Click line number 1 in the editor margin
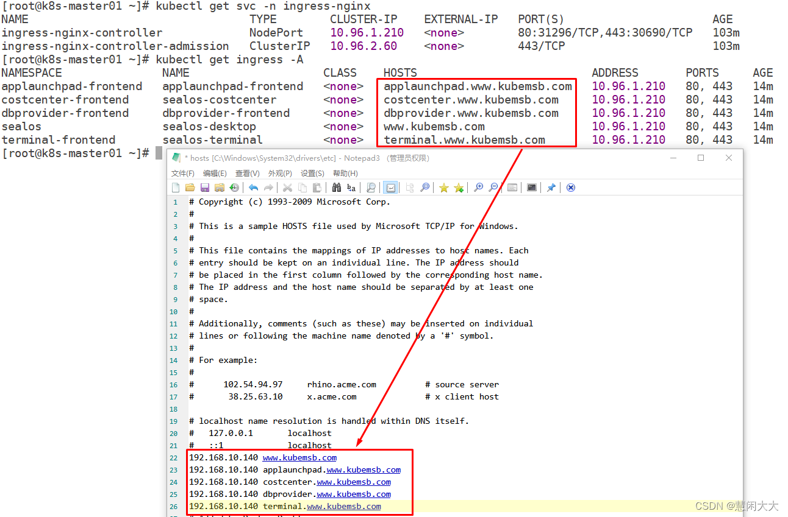The width and height of the screenshot is (788, 517). pos(176,202)
